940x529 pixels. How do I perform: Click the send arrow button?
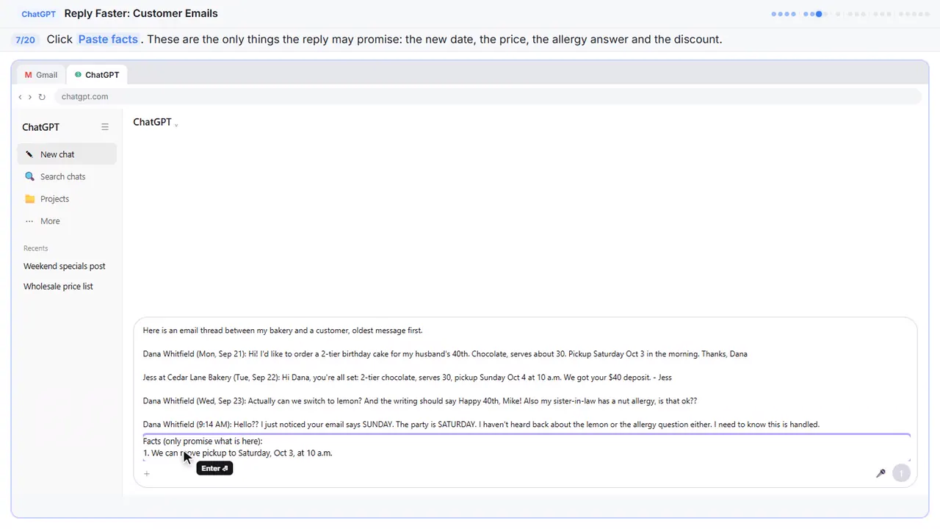coord(901,473)
